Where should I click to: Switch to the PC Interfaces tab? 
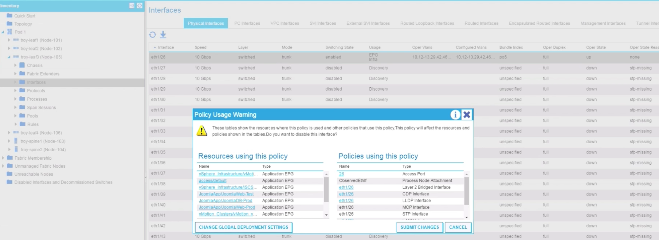(247, 23)
